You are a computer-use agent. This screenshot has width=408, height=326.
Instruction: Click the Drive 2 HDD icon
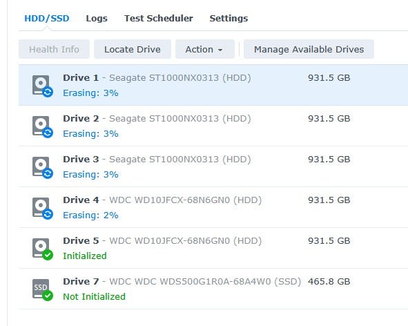[42, 127]
